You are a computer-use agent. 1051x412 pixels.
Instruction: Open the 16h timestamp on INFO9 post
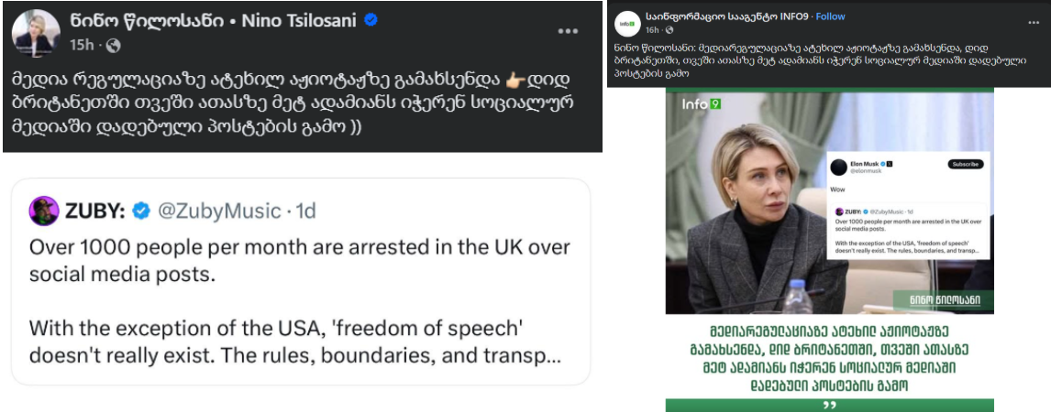(652, 30)
